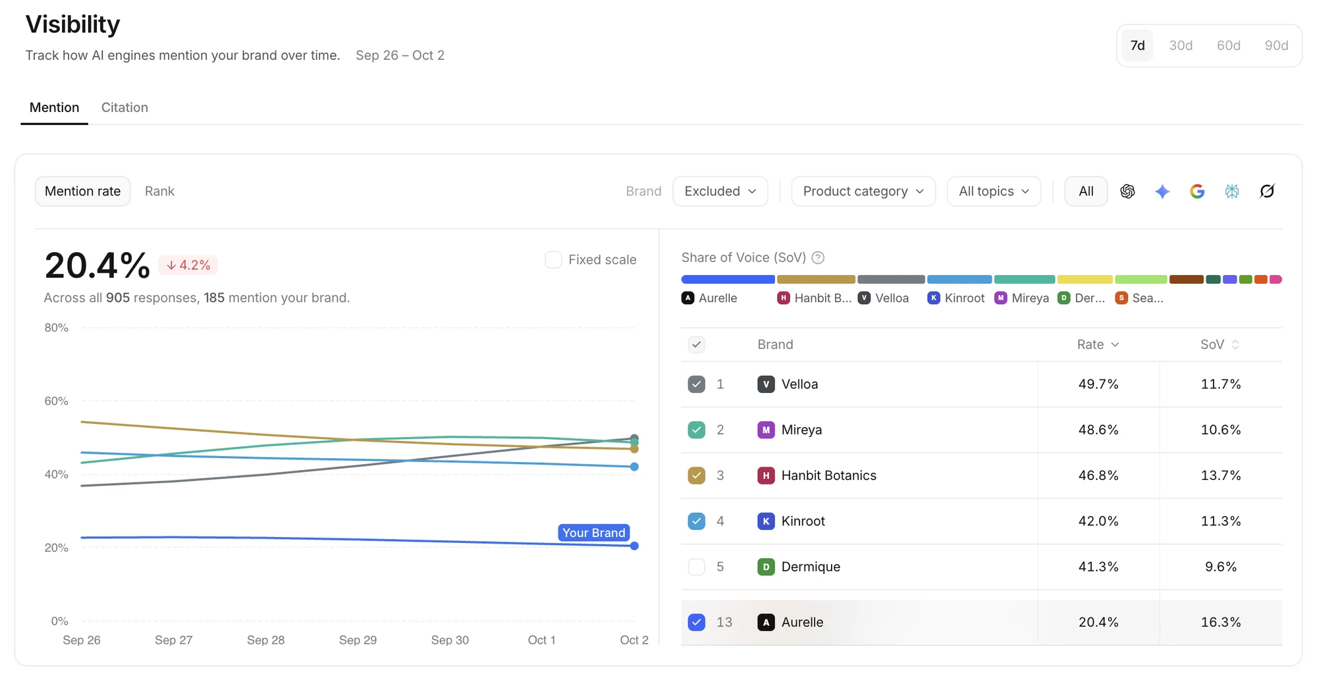Image resolution: width=1317 pixels, height=674 pixels.
Task: Sort table by SoV column
Action: coord(1220,344)
